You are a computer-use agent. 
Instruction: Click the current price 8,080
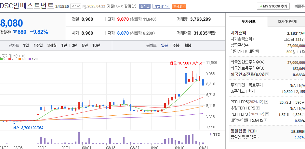coord(11,23)
